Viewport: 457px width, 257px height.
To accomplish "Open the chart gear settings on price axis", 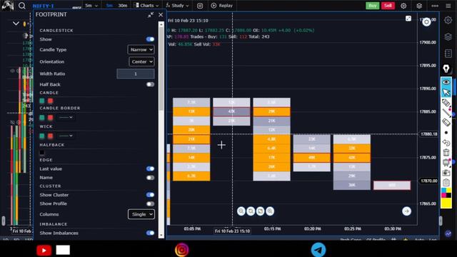I will point(426,22).
